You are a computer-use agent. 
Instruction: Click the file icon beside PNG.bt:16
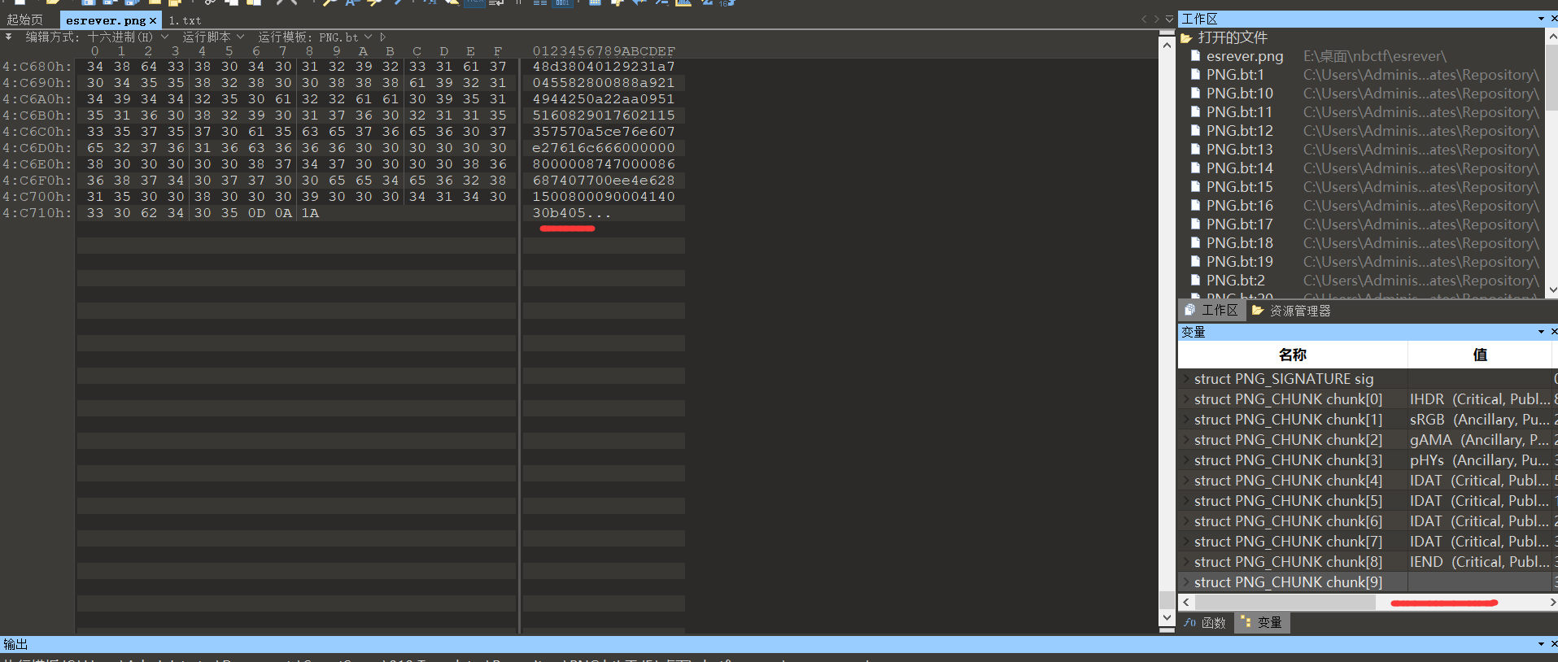(1195, 206)
